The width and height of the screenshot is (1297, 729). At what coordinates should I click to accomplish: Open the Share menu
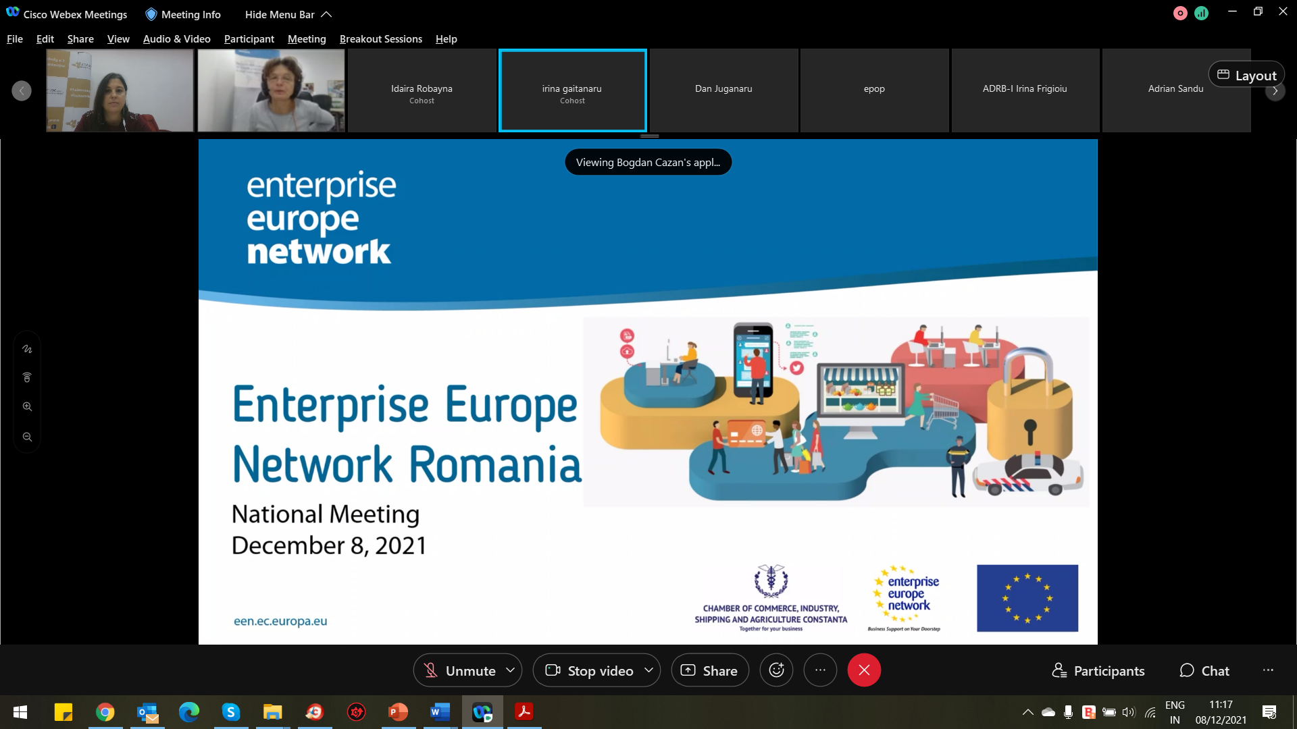tap(80, 39)
